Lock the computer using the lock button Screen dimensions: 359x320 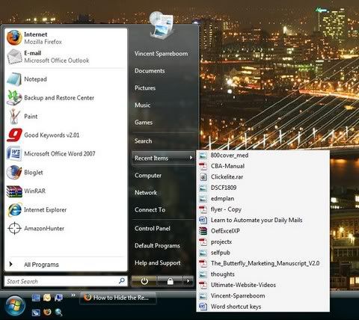pyautogui.click(x=171, y=281)
